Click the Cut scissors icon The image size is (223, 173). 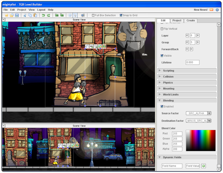25,15
